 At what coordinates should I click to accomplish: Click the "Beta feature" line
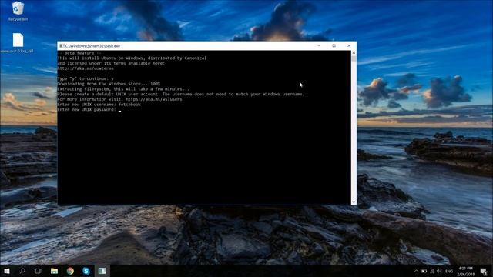(79, 53)
